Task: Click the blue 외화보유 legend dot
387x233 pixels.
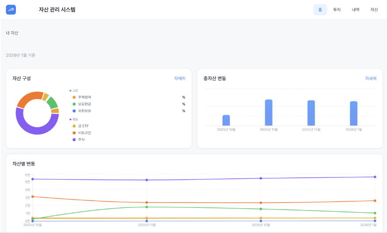Action: point(74,111)
